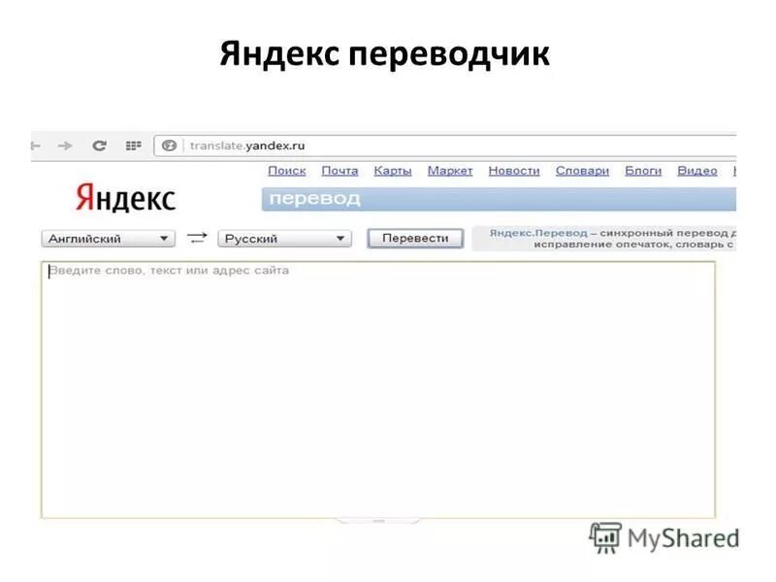Open the Поиск link

287,171
